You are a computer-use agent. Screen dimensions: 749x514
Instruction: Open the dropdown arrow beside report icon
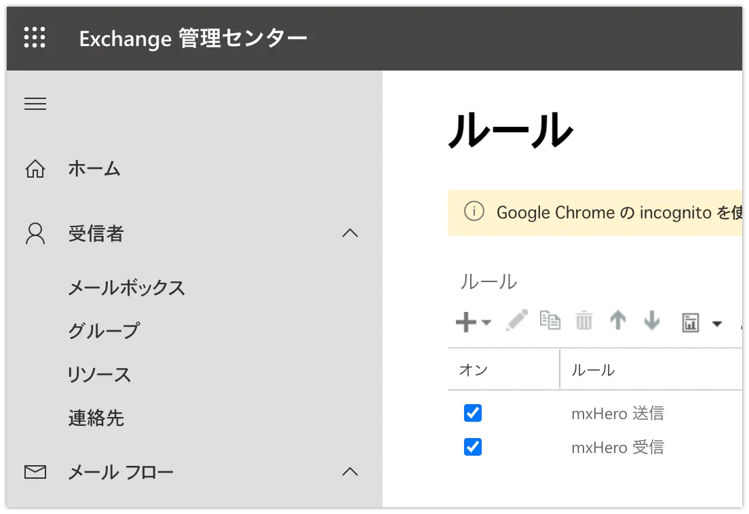pos(716,323)
